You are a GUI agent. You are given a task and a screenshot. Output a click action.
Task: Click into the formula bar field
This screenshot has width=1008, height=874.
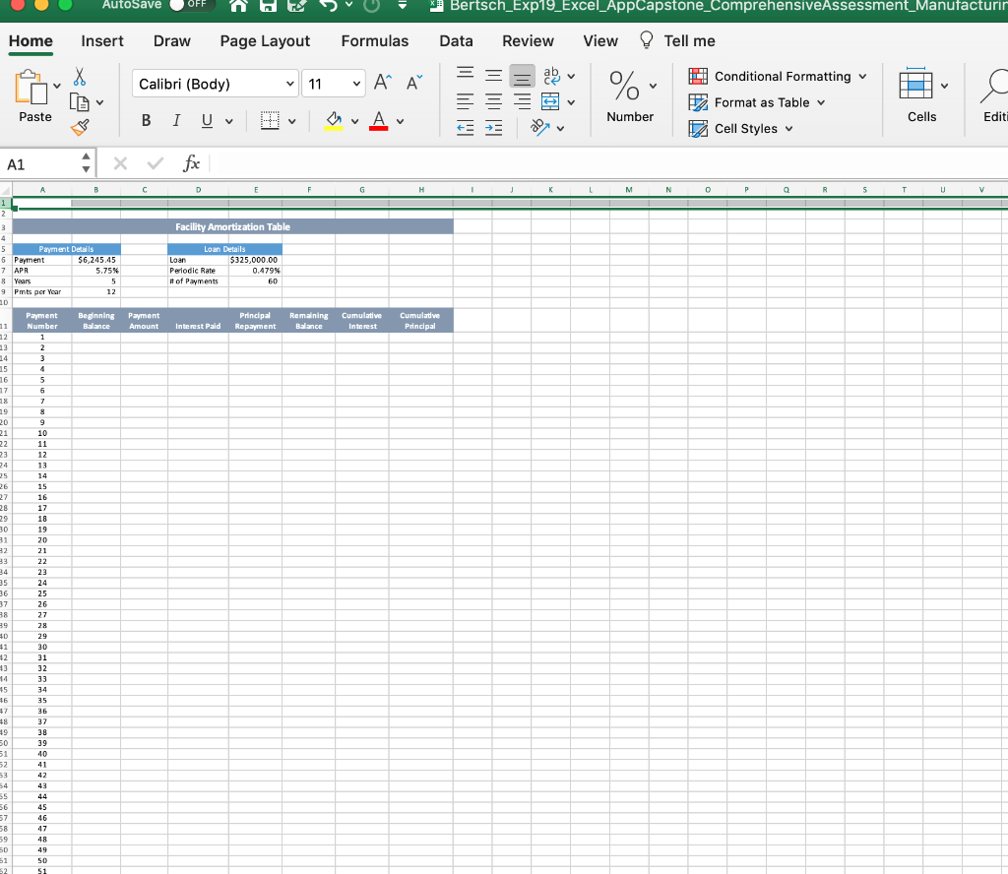pyautogui.click(x=607, y=163)
